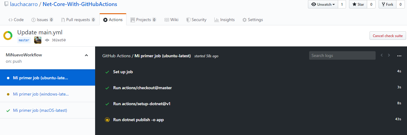
Task: Go to the Wiki tab
Action: 171,20
